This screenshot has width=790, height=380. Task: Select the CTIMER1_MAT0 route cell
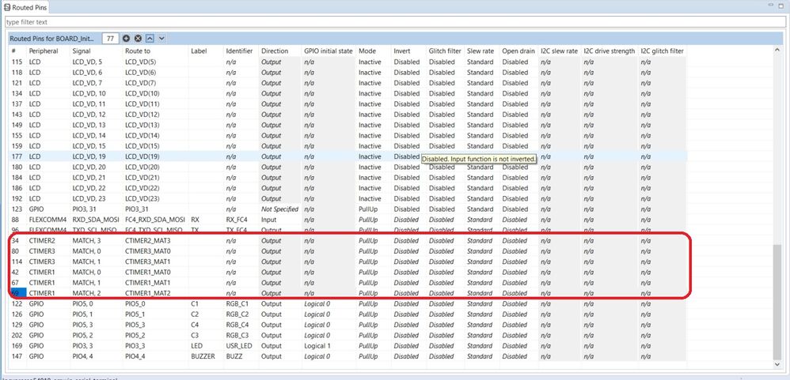[149, 272]
